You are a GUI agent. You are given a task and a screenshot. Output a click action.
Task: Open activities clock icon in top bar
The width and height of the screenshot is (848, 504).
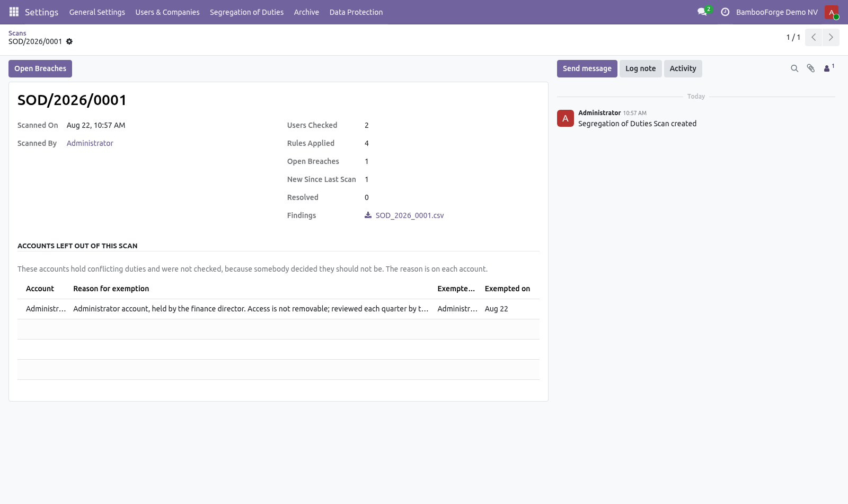click(x=725, y=12)
